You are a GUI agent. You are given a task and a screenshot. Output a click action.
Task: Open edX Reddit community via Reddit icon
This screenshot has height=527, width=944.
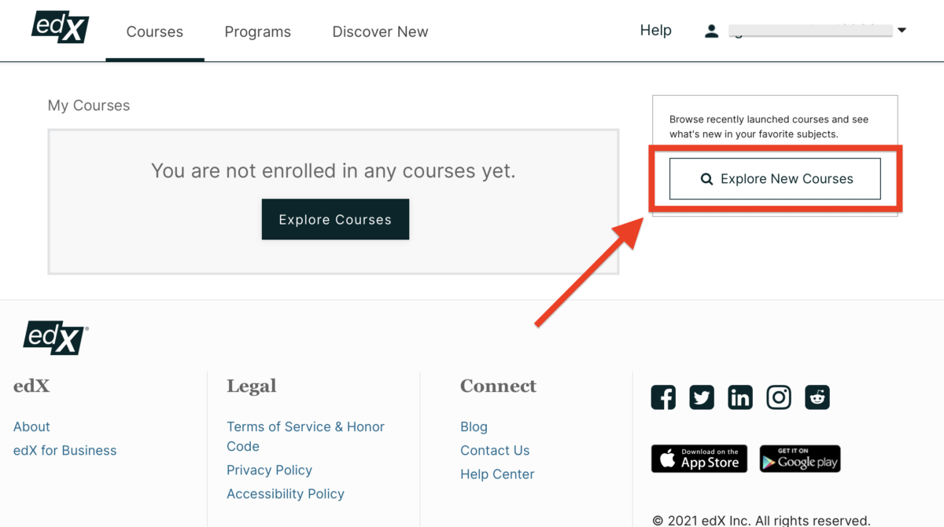point(817,397)
